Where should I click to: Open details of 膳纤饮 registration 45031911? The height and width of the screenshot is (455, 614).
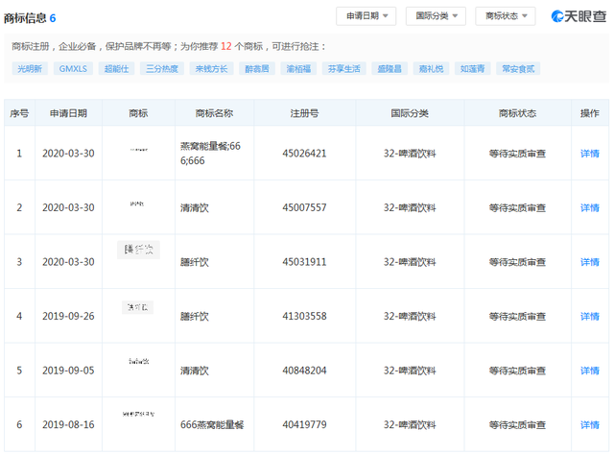point(589,262)
